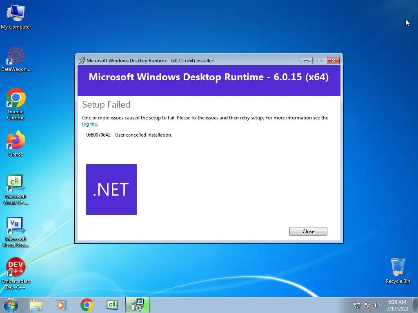418x313 pixels.
Task: Select the installer taskbar button
Action: click(x=138, y=305)
